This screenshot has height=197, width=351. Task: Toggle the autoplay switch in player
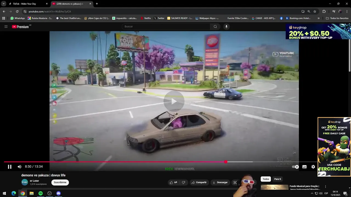295,167
